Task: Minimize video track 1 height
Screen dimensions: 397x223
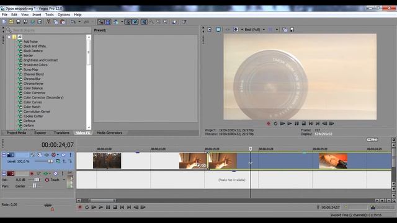Action: [x=4, y=155]
